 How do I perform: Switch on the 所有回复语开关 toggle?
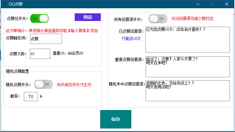coord(158,19)
